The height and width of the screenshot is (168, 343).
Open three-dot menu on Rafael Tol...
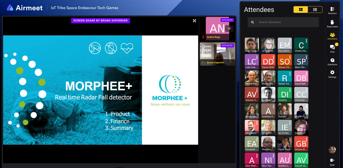290,73
